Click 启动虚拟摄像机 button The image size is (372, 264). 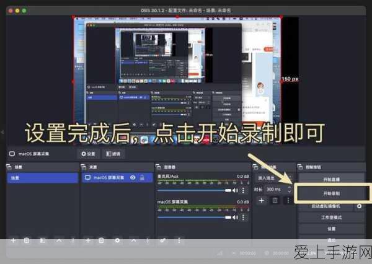326,206
